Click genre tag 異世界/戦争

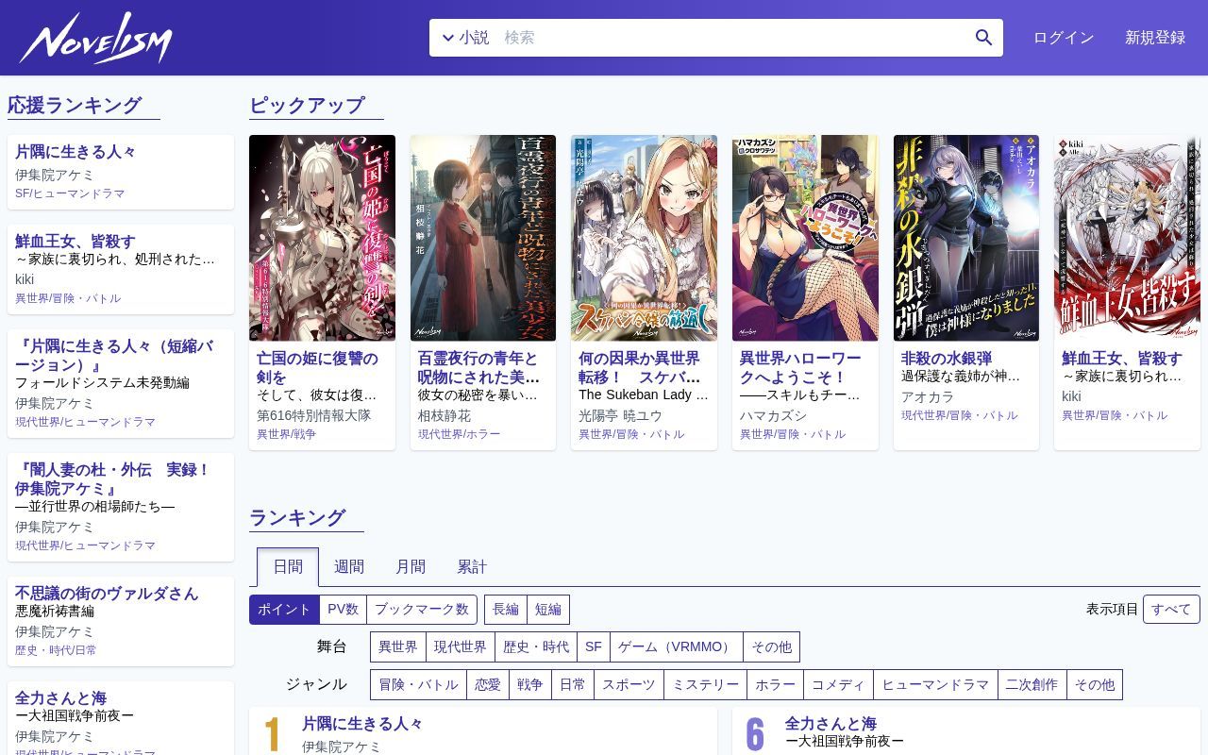287,434
